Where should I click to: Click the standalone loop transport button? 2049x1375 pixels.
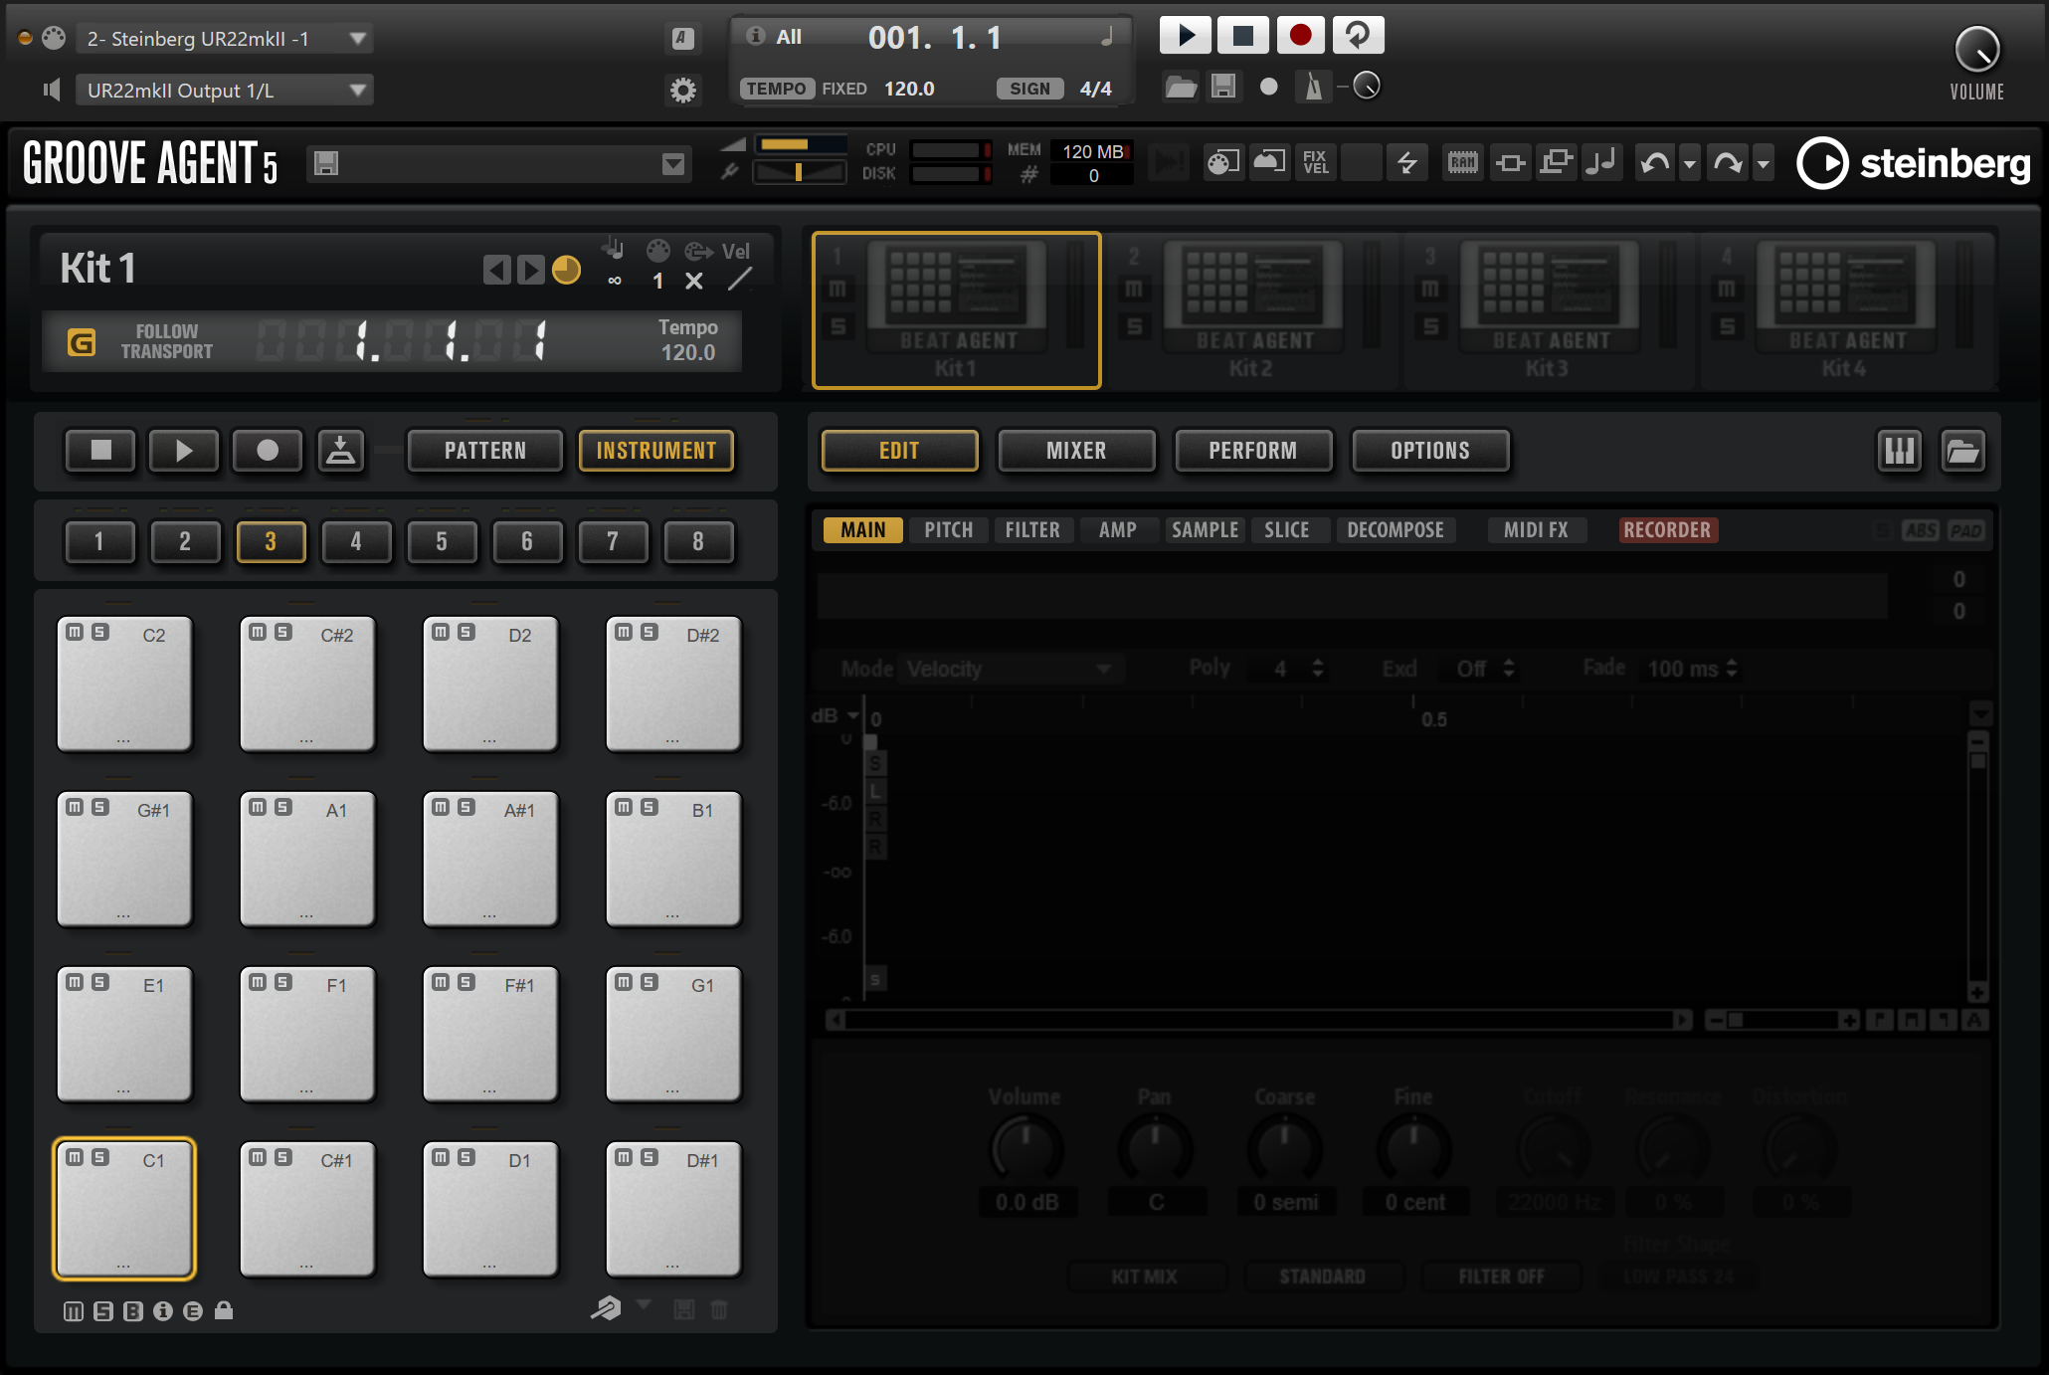(x=1358, y=36)
